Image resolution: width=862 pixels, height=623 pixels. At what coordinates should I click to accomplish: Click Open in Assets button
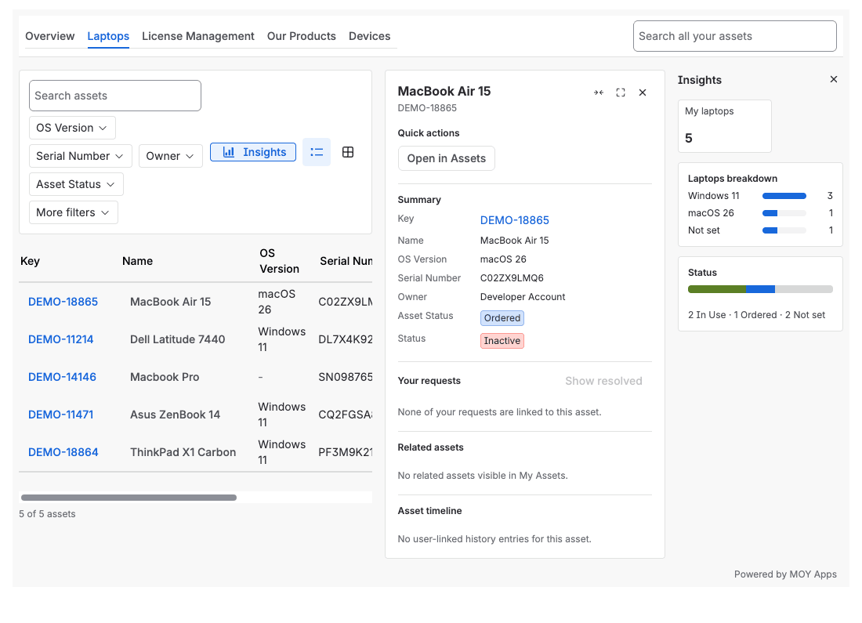point(447,158)
